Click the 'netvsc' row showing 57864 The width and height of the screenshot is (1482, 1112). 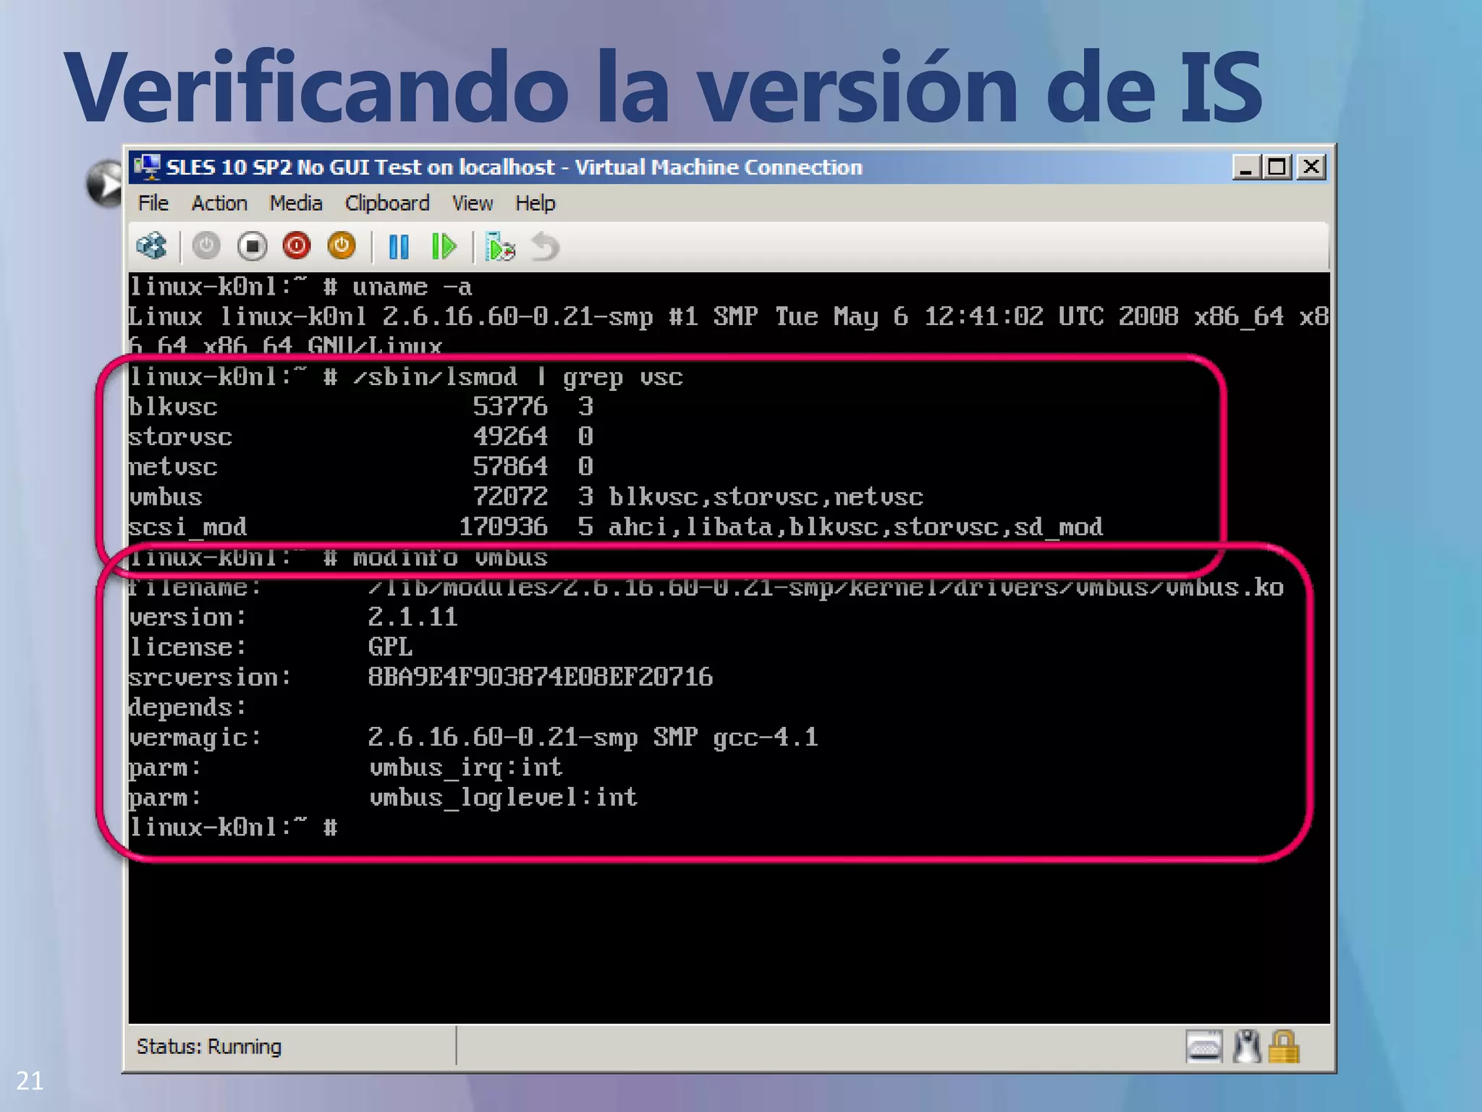pyautogui.click(x=361, y=467)
